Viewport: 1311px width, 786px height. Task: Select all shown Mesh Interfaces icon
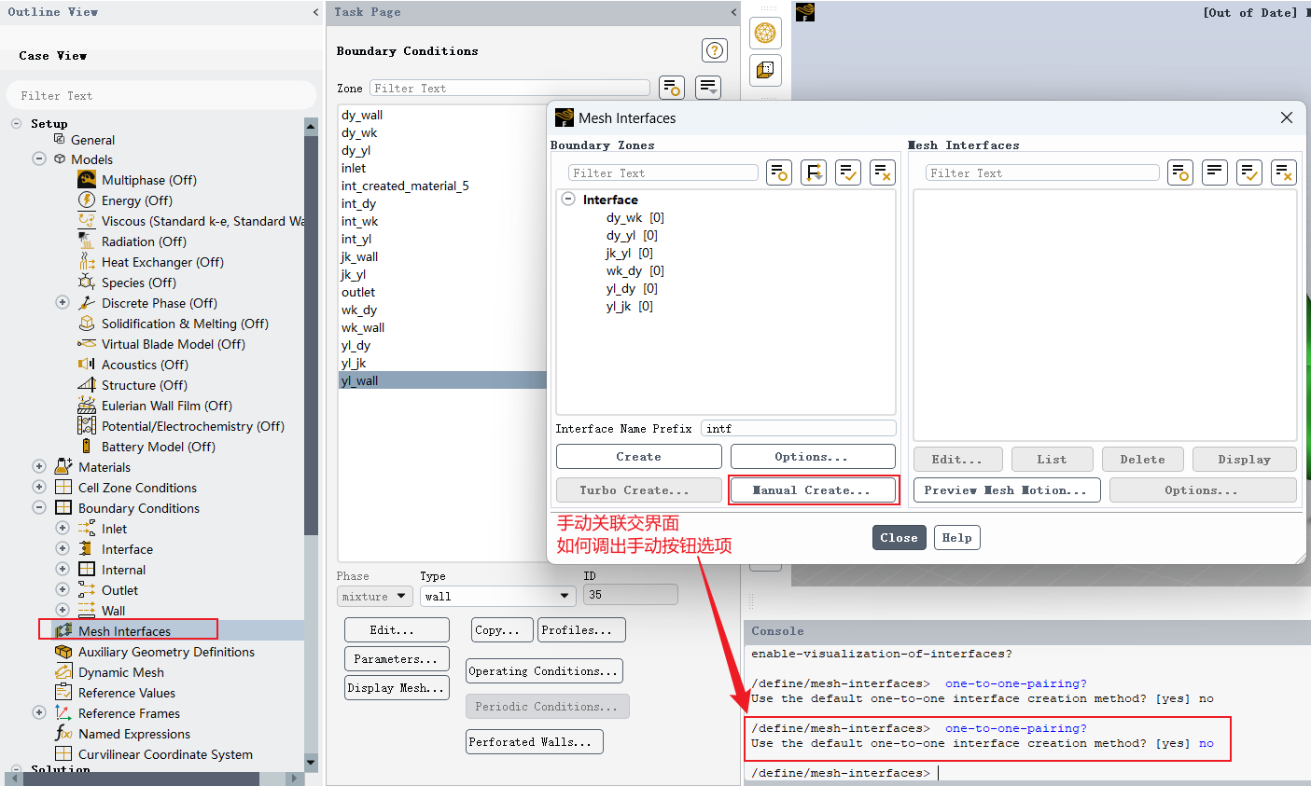point(1249,172)
